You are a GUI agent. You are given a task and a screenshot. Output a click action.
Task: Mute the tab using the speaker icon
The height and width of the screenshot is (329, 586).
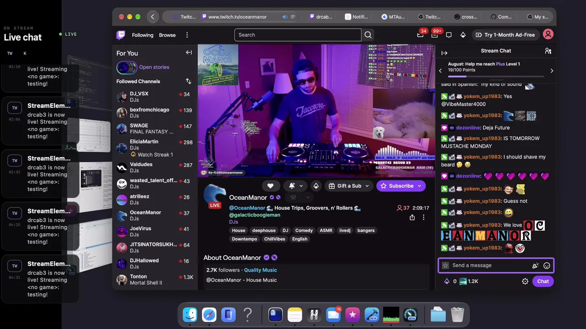[285, 17]
